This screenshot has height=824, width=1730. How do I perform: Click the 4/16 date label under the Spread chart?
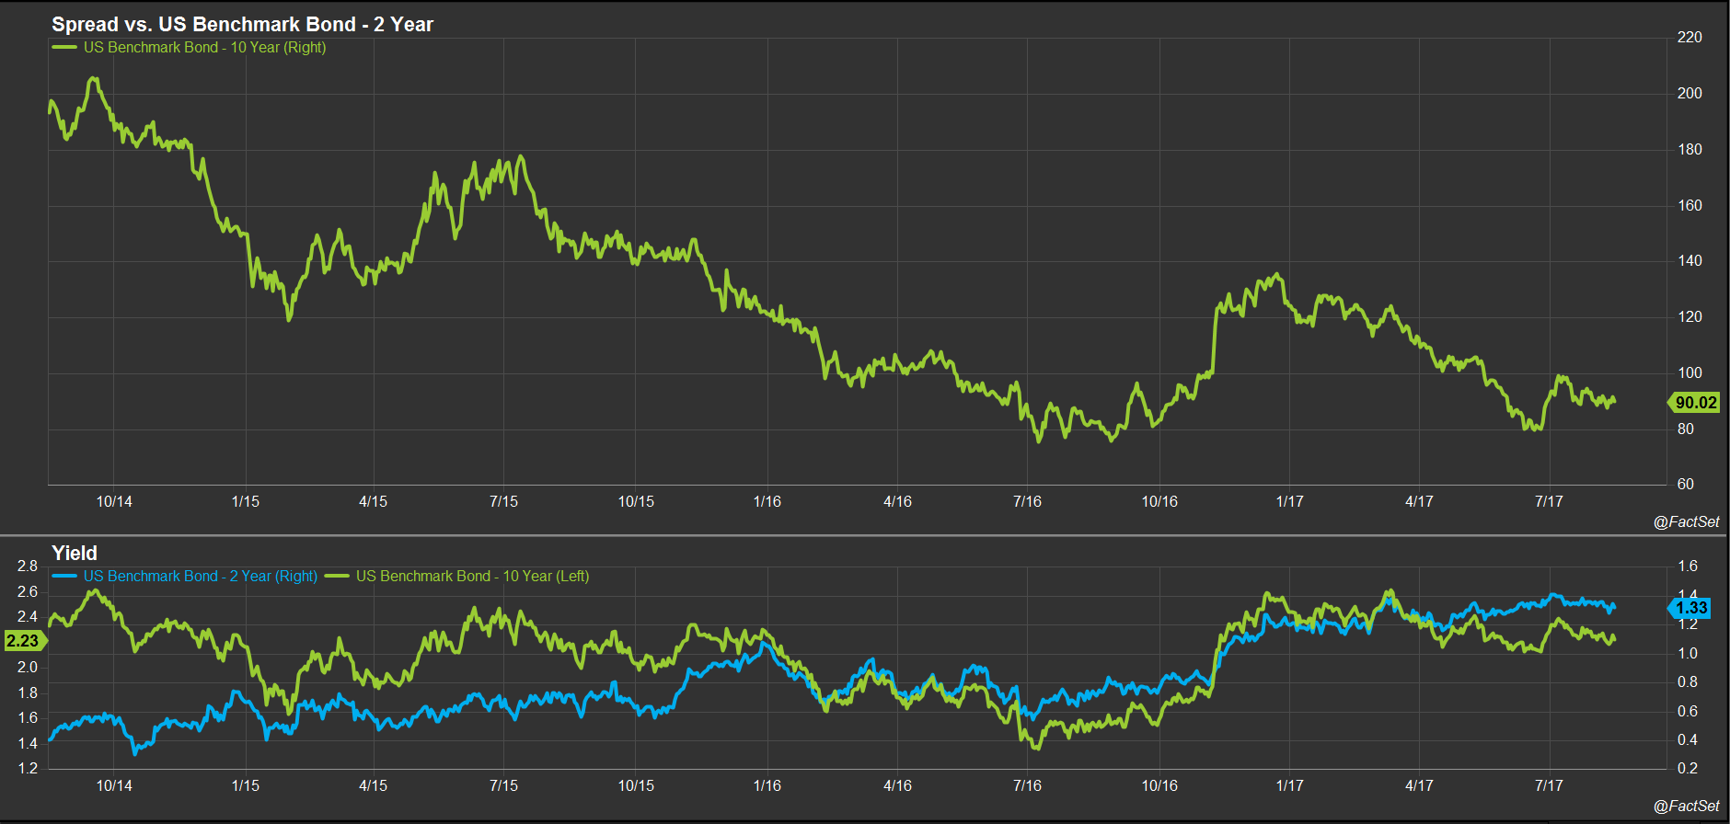click(x=897, y=501)
